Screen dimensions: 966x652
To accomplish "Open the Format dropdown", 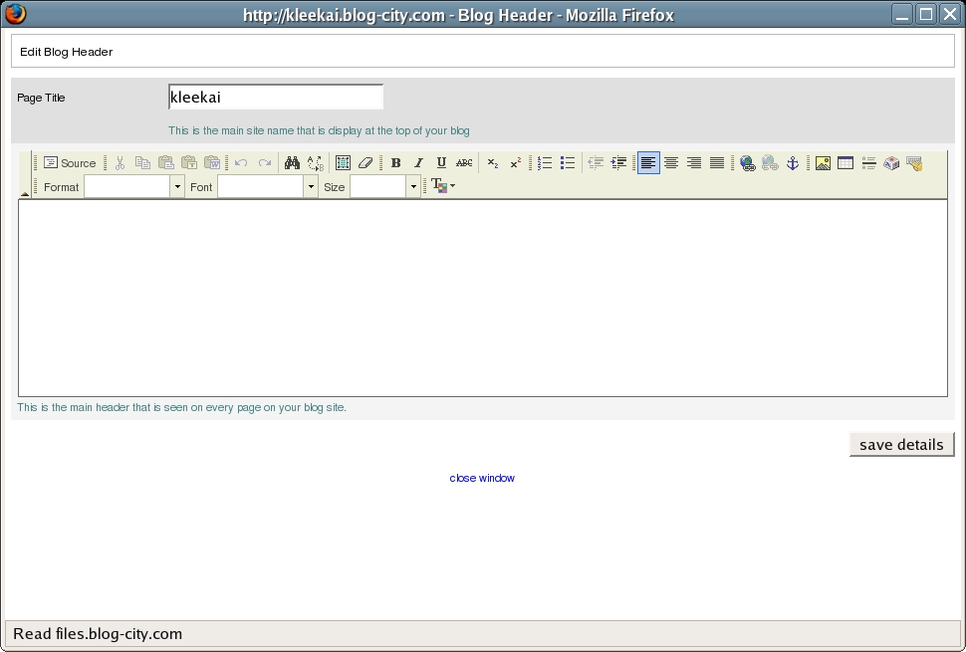I will [177, 187].
